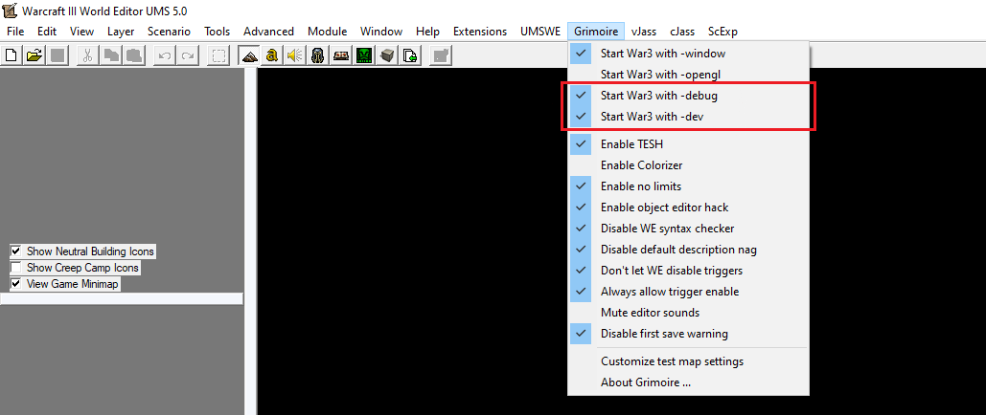986x415 pixels.
Task: Open the vJass menu
Action: pos(643,32)
